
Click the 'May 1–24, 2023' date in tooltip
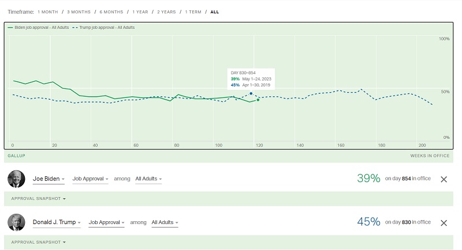coord(256,79)
